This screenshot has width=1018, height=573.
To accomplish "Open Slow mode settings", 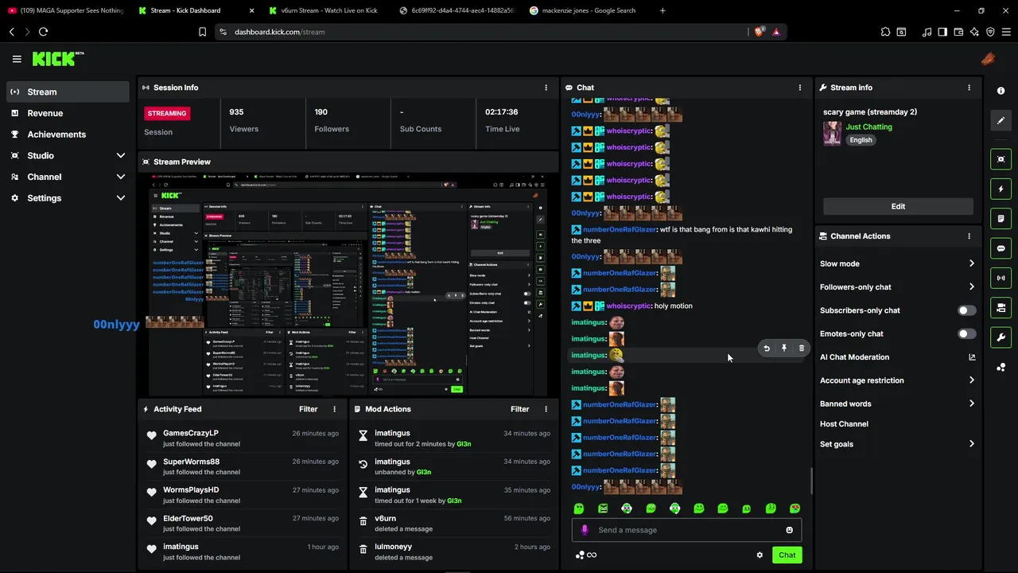I will 897,263.
